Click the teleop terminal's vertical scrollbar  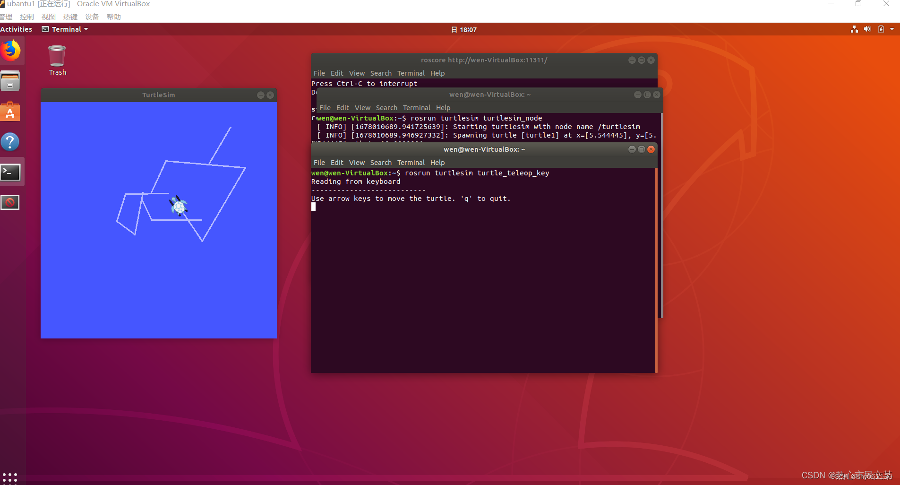pyautogui.click(x=656, y=270)
